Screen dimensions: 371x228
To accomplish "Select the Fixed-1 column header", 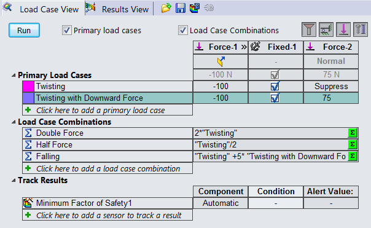I will click(276, 47).
